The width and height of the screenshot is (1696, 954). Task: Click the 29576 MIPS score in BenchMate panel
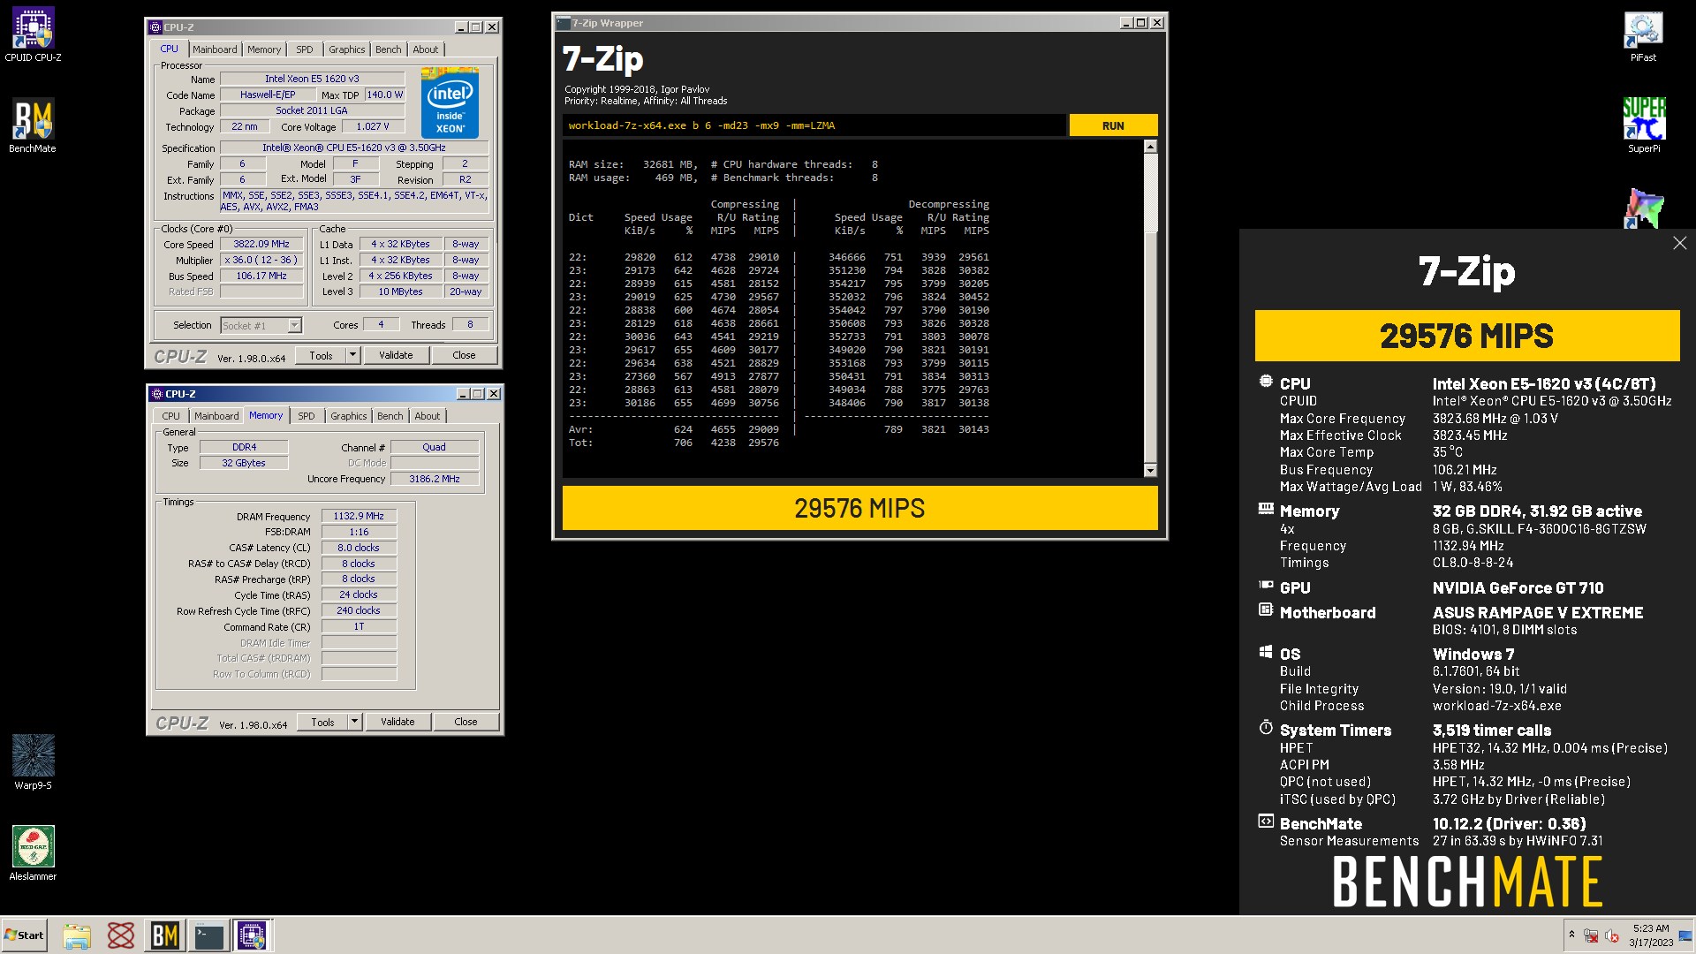[1466, 336]
